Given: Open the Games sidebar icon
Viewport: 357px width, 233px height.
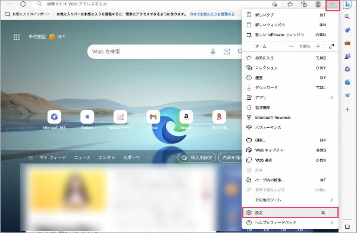Looking at the screenshot, I should coord(347,56).
